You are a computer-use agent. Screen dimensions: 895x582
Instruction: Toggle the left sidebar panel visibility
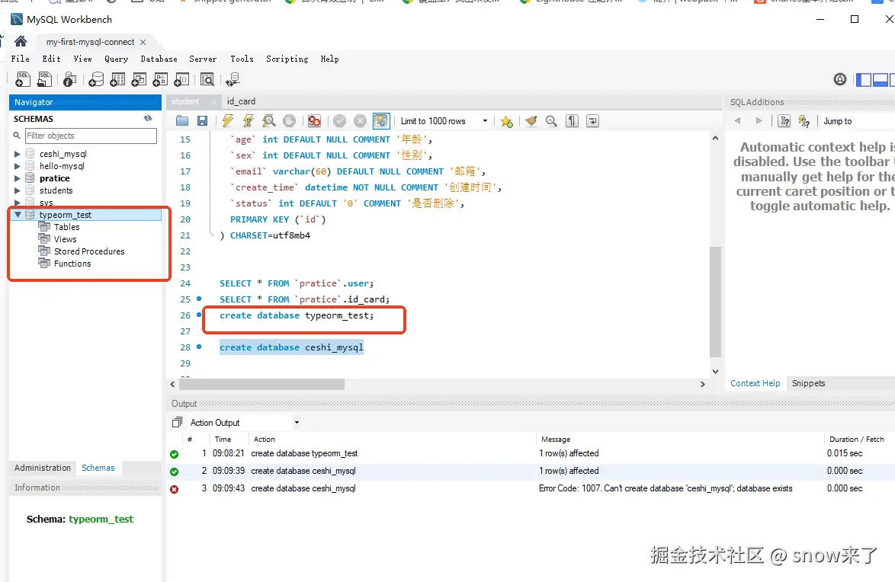pos(864,79)
